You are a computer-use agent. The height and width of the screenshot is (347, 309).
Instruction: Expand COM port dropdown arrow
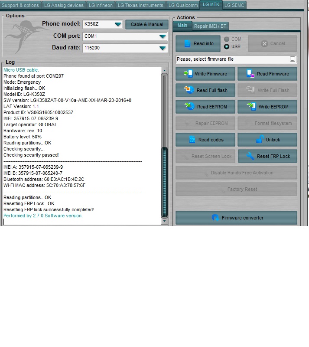coord(163,36)
